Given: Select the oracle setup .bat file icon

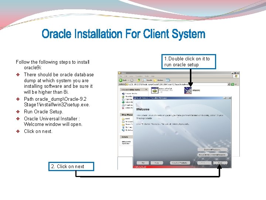Looking at the screenshot, I should point(154,90).
